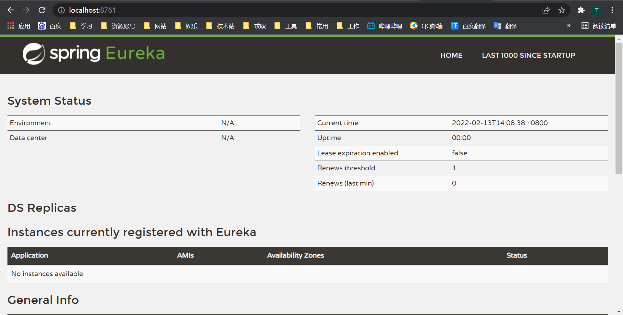Show more bookmarks with the chevron

pyautogui.click(x=569, y=26)
